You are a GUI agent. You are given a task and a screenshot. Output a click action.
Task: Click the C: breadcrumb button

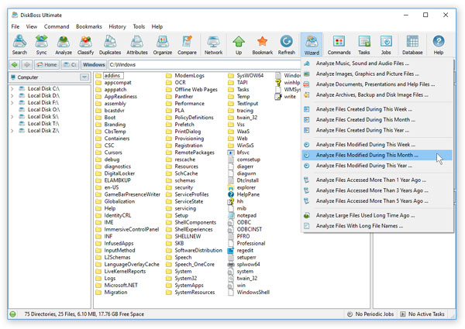(70, 64)
